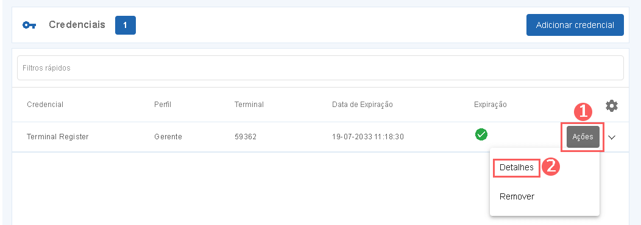Open table settings gear icon
641x225 pixels.
pos(612,106)
